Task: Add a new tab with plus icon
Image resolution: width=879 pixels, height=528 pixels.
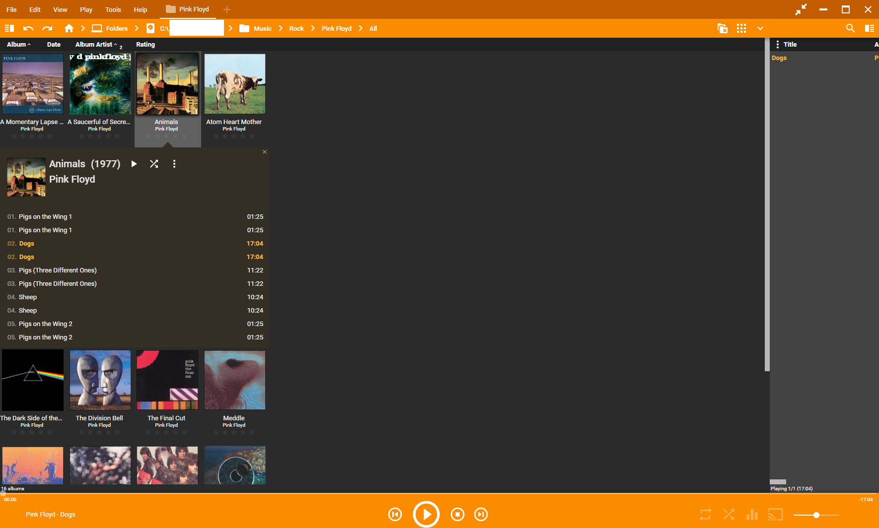Action: pos(227,9)
